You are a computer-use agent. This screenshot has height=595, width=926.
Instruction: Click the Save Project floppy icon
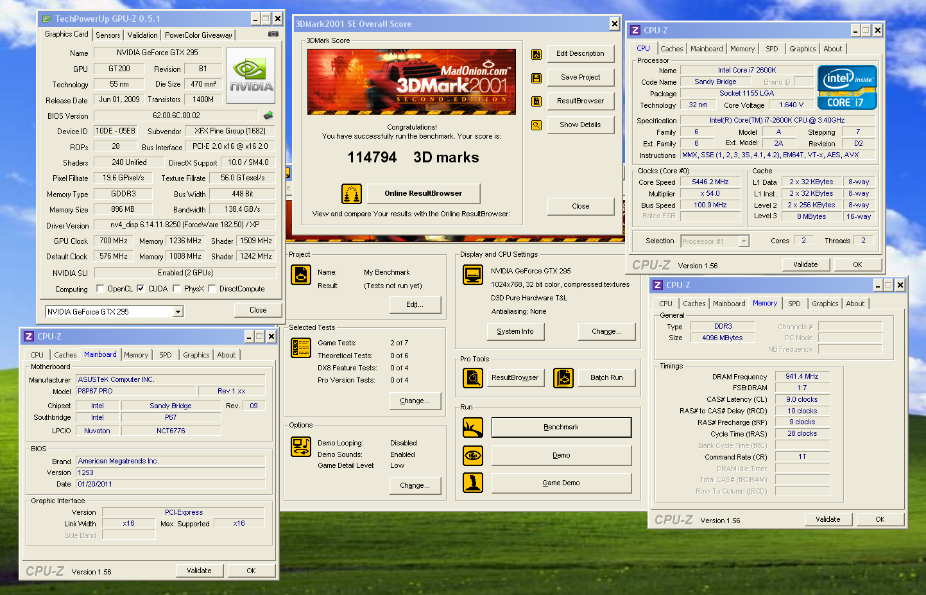click(x=536, y=78)
